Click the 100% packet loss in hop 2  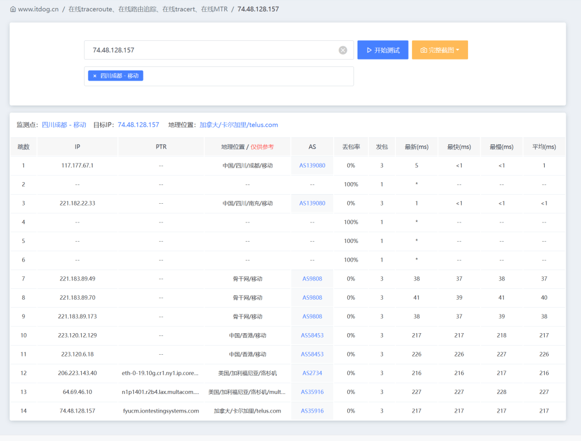pyautogui.click(x=351, y=184)
